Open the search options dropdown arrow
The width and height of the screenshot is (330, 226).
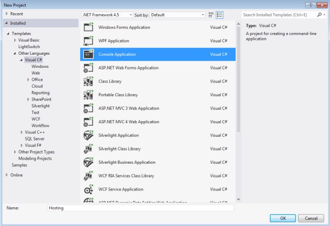[324, 15]
